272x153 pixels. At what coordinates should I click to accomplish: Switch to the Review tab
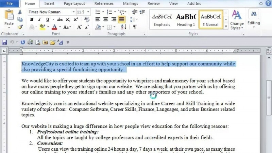tap(154, 3)
